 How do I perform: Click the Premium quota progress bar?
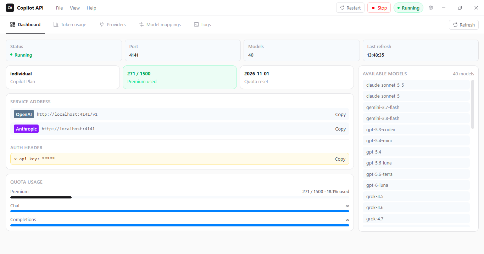point(180,197)
